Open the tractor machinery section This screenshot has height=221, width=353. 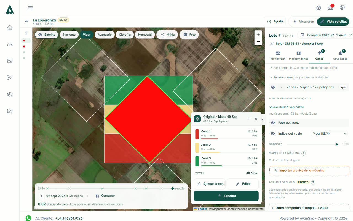pos(10,44)
